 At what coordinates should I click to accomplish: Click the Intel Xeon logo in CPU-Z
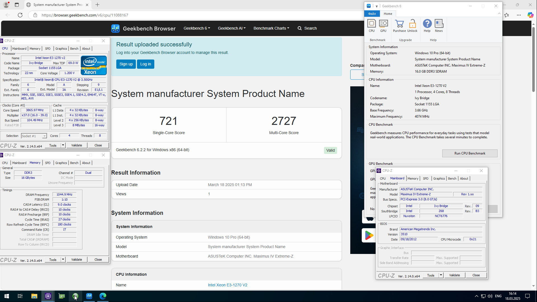coord(94,65)
